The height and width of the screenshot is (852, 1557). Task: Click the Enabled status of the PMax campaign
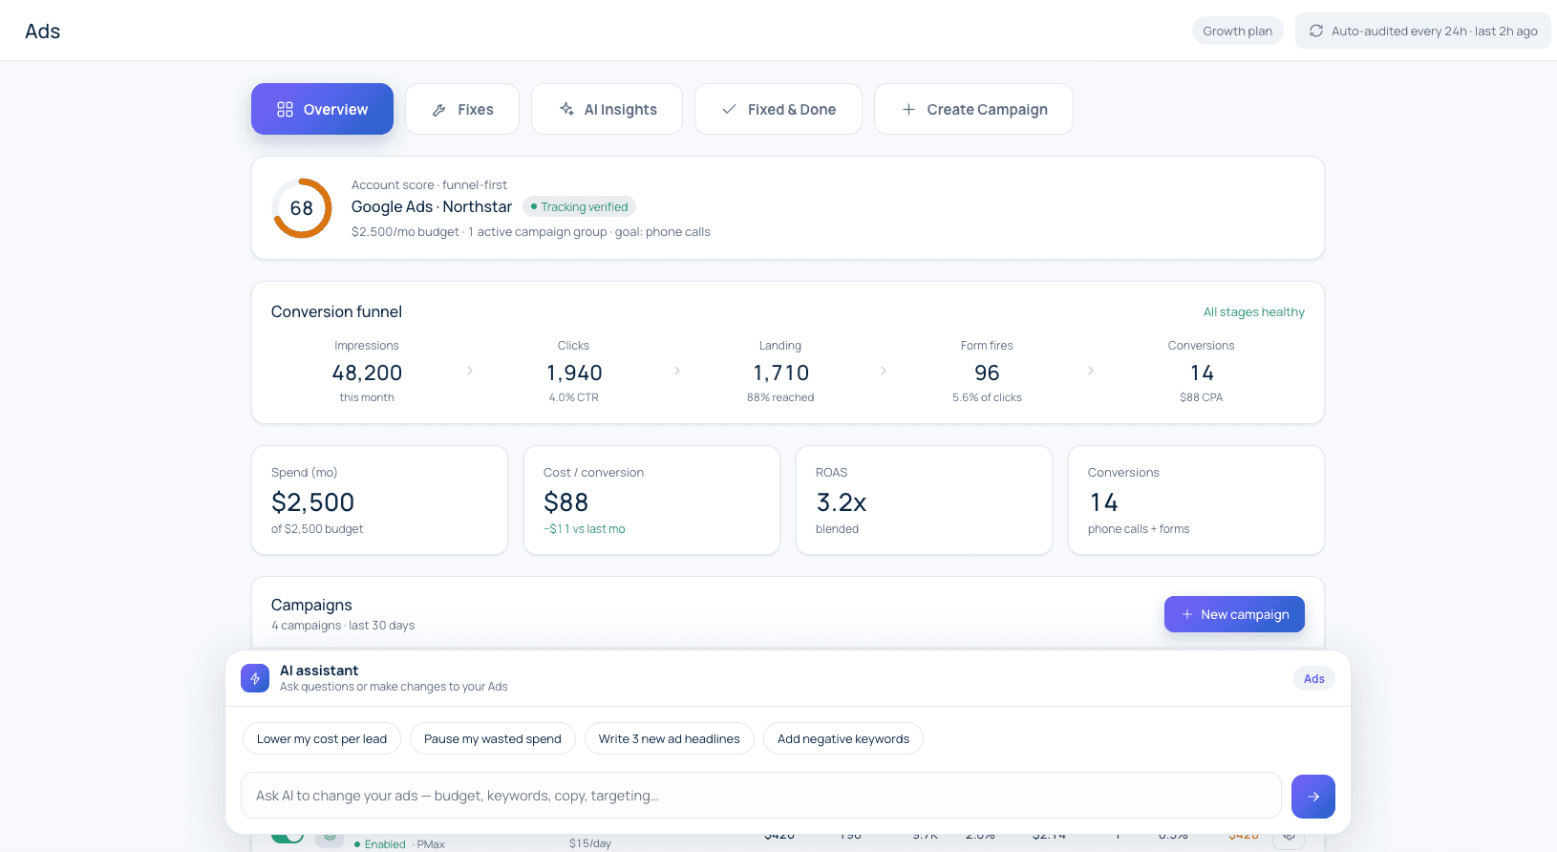(x=380, y=844)
